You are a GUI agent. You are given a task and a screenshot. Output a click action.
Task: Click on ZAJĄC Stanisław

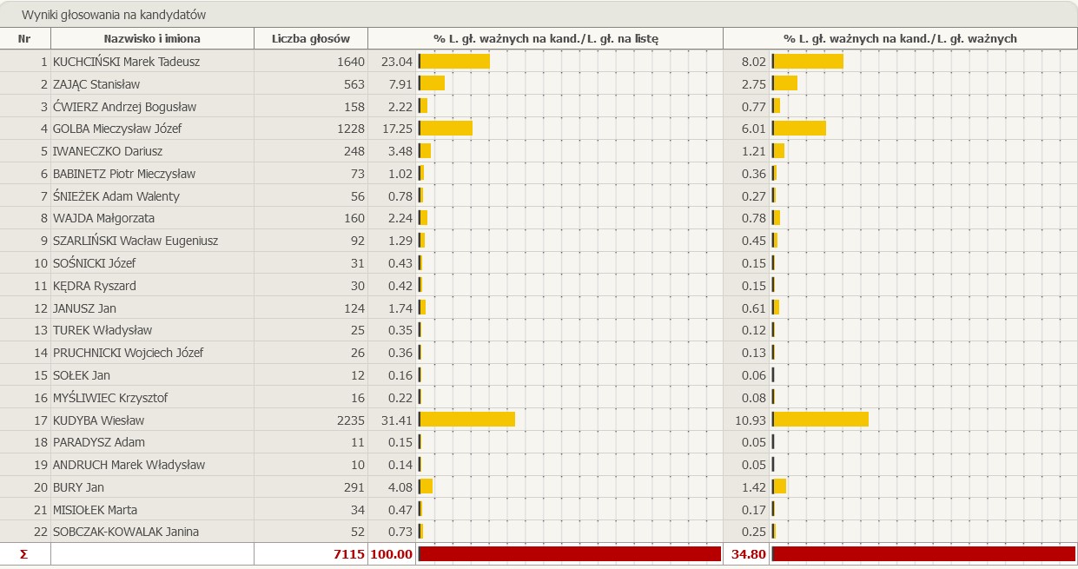(x=96, y=84)
